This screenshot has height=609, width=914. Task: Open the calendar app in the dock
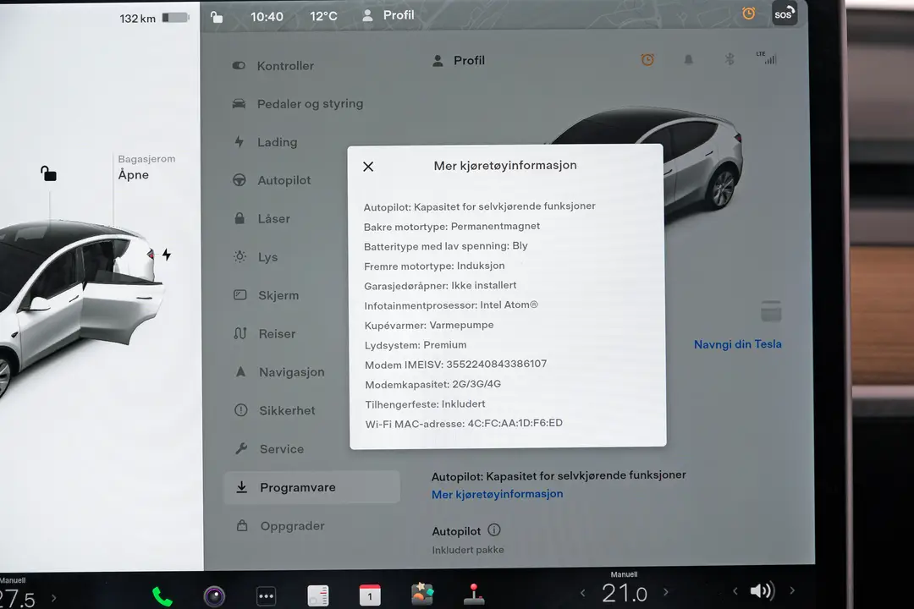click(x=370, y=595)
